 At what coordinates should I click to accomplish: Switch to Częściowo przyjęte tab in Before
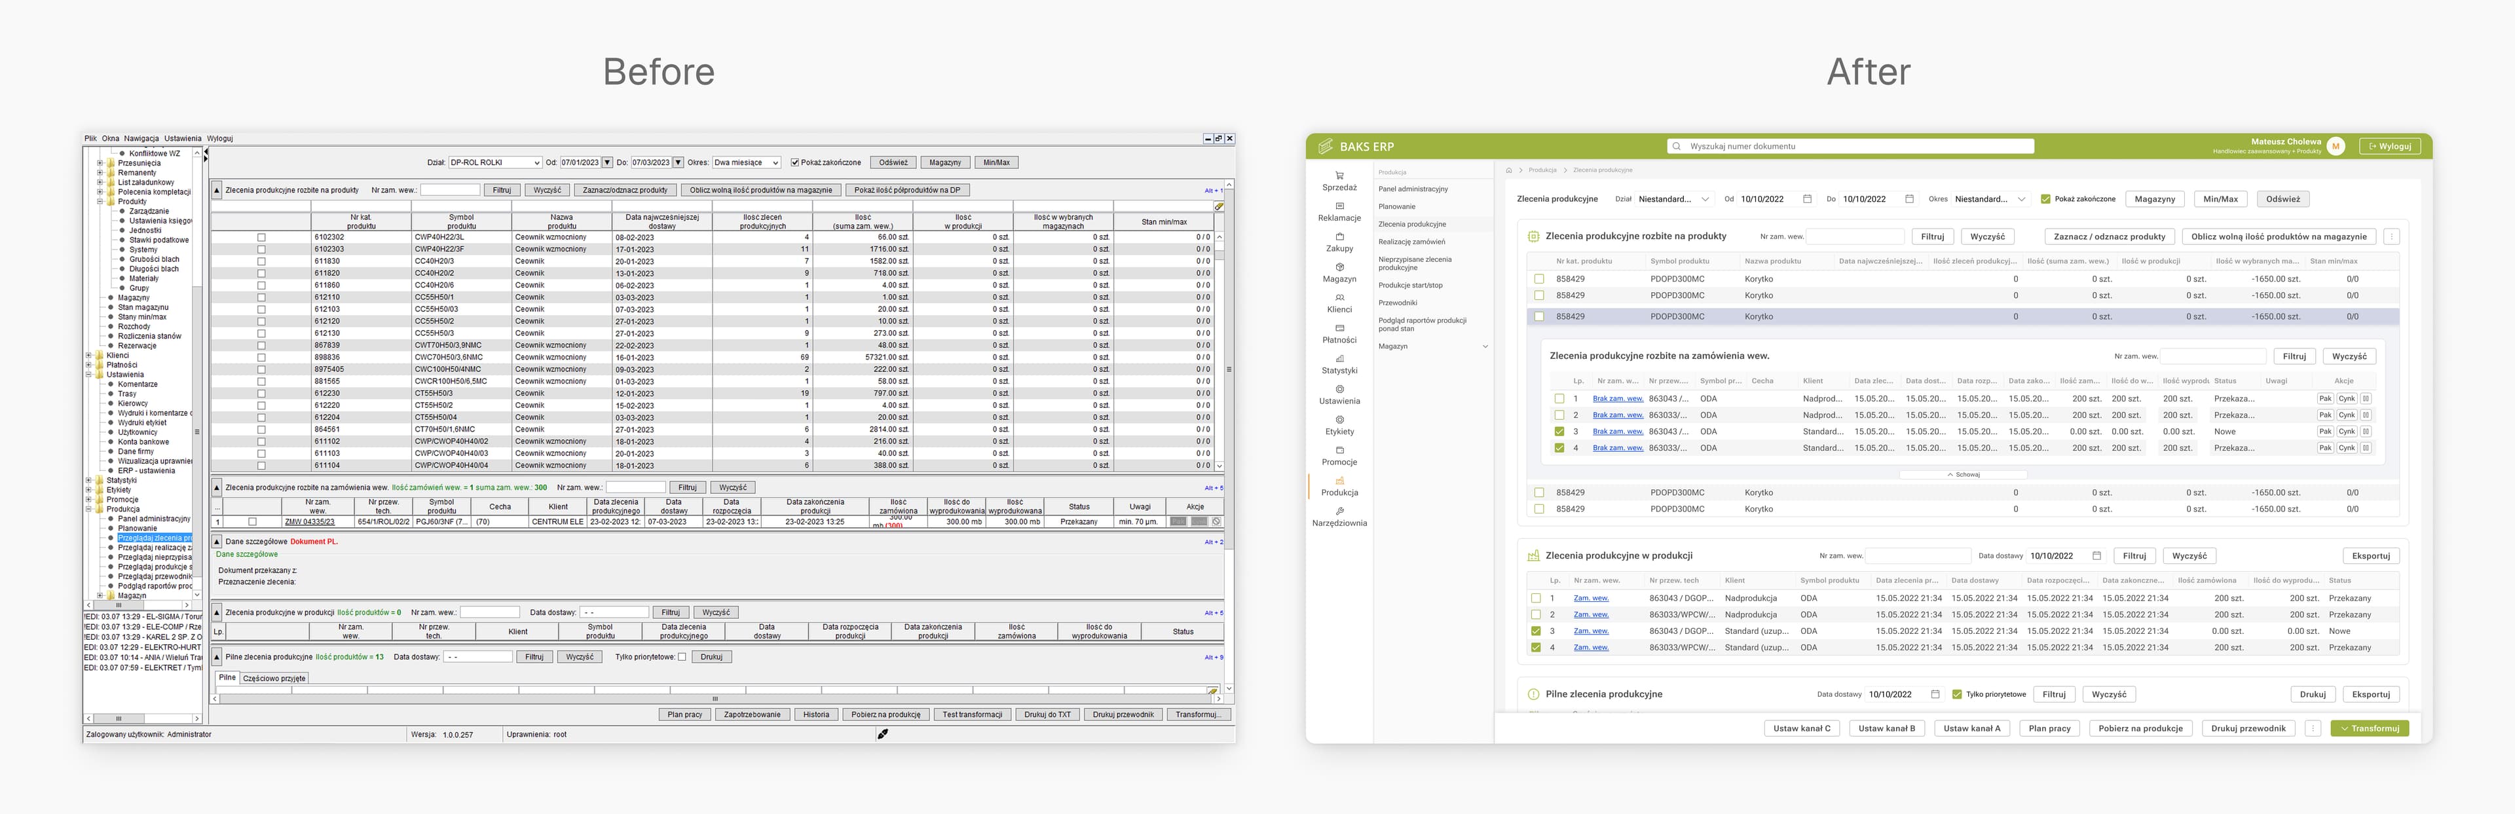(x=274, y=677)
